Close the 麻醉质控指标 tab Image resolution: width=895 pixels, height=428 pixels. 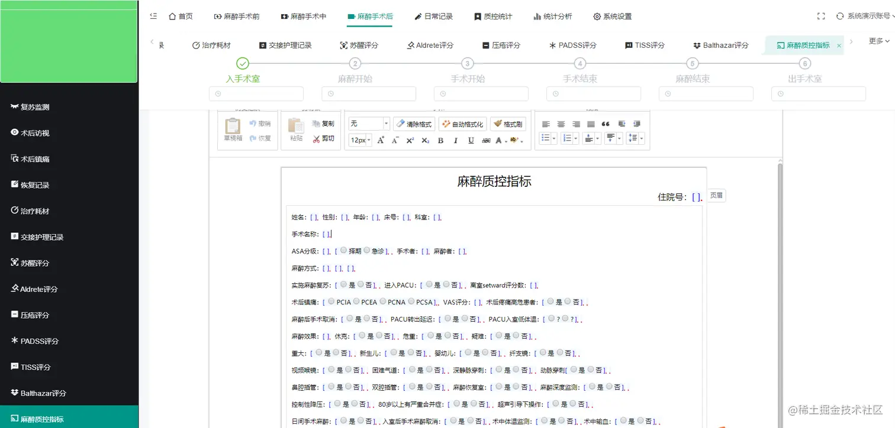pyautogui.click(x=839, y=46)
